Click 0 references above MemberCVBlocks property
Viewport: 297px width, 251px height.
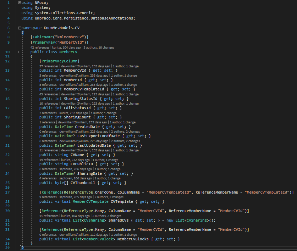coord(48,235)
